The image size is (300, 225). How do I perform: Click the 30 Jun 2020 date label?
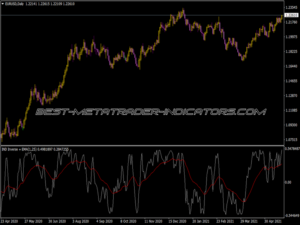[x=57, y=221]
